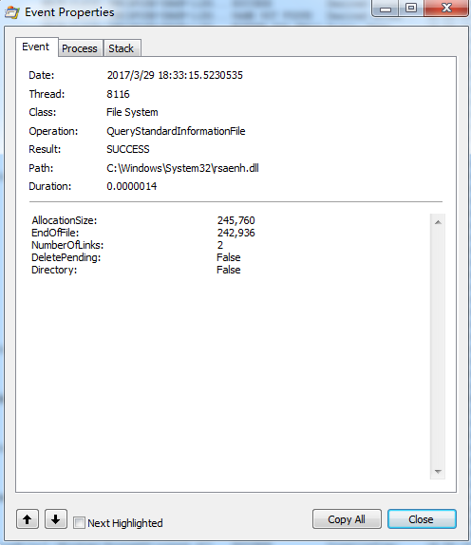Image resolution: width=471 pixels, height=545 pixels.
Task: Click the Event Properties title bar icon
Action: pos(11,12)
